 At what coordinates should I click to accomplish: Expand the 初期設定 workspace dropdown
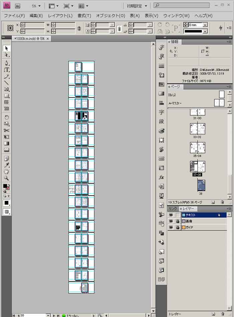coord(137,6)
